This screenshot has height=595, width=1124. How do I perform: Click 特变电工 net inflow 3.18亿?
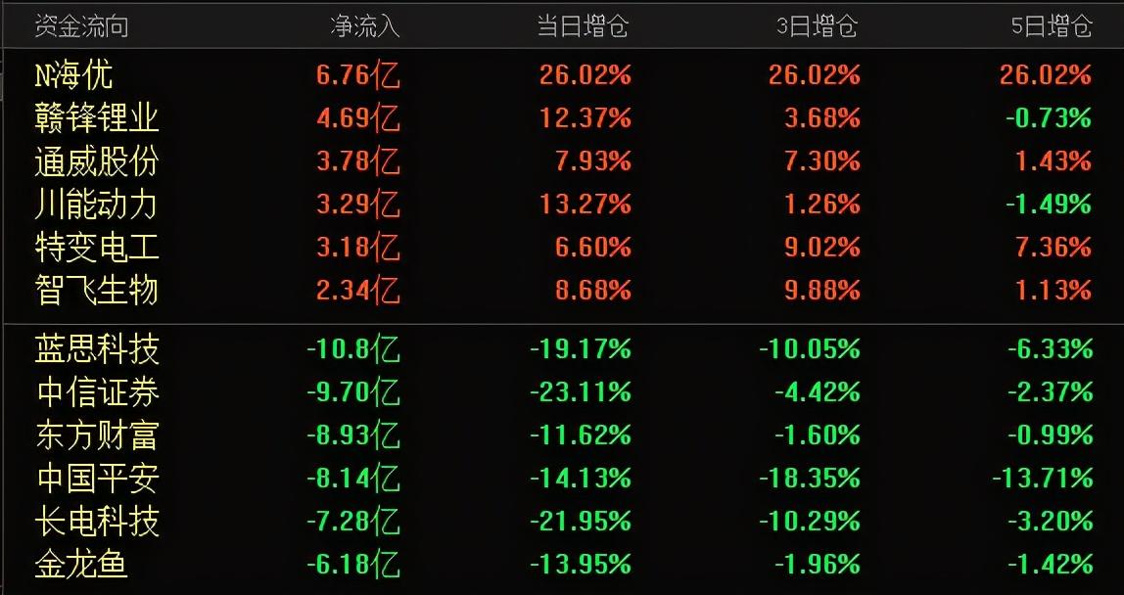tap(358, 247)
